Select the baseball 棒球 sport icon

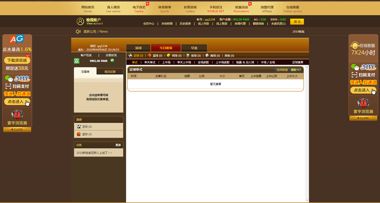pos(207,56)
